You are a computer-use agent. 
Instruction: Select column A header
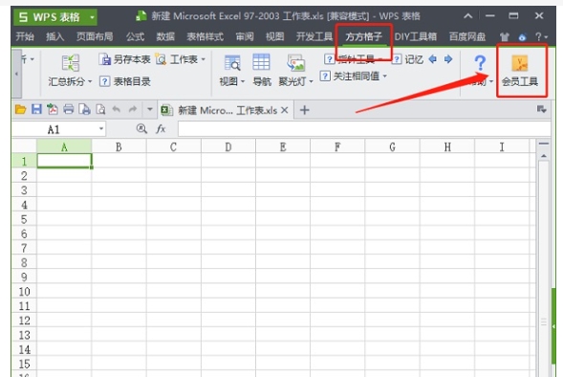[x=64, y=146]
